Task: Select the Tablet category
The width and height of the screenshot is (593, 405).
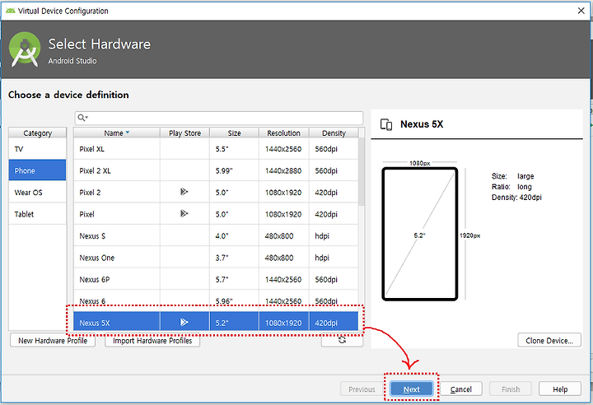Action: (x=37, y=214)
